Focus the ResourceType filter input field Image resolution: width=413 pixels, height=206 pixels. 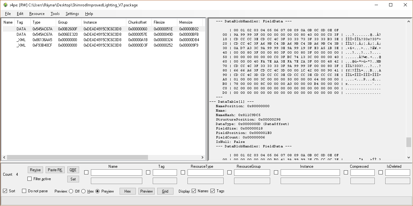pyautogui.click(x=205, y=173)
